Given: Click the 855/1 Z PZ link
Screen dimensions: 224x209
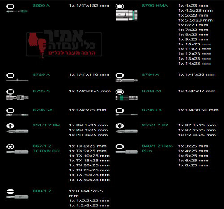Looking at the screenshot, I should click(x=155, y=125).
